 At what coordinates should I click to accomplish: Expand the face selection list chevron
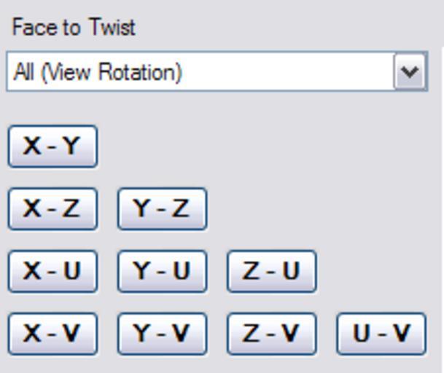click(x=410, y=72)
